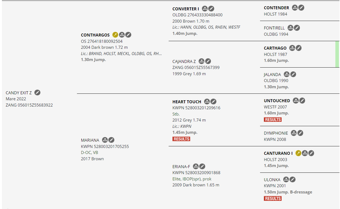340x209 pixels.
Task: Click the edit pencil next to CANDY EXIT Z
Action: click(37, 93)
